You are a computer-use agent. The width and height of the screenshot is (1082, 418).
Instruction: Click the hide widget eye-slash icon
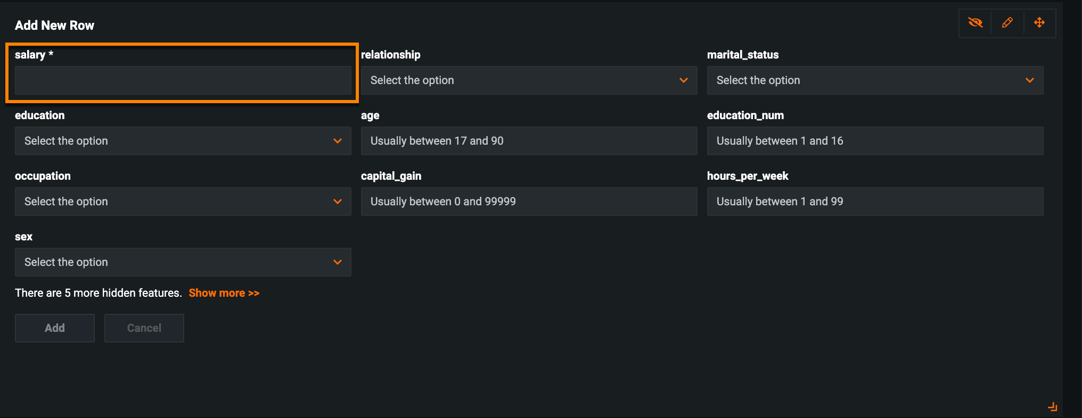tap(975, 23)
